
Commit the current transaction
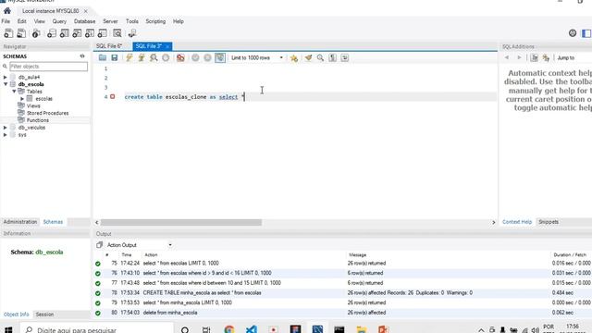(x=195, y=57)
